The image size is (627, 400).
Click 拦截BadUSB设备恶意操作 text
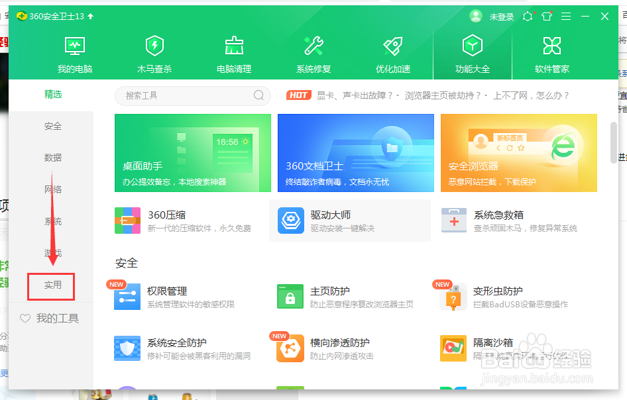coord(521,305)
